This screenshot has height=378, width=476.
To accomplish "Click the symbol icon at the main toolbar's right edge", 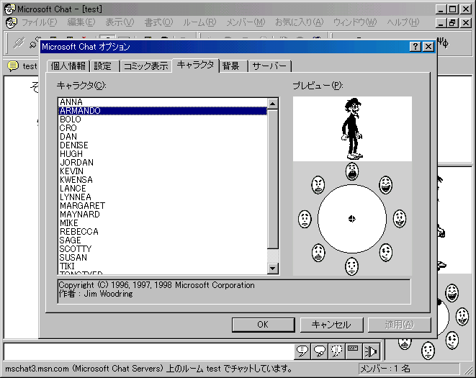I will (443, 43).
